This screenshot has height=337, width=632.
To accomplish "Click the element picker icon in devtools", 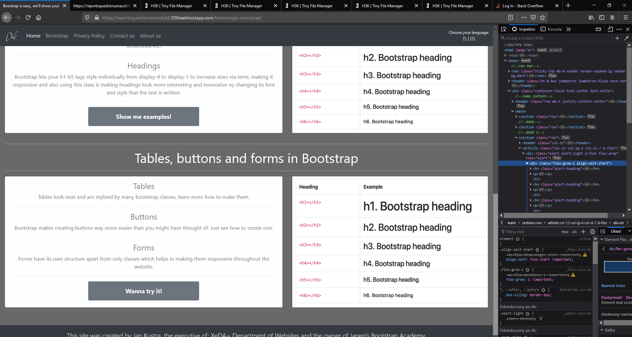I will tap(504, 29).
